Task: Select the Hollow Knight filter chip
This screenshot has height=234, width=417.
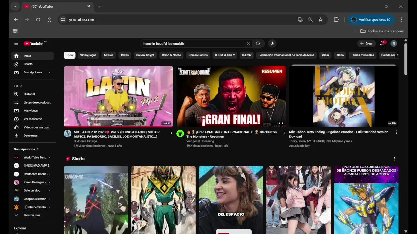Action: click(x=145, y=55)
